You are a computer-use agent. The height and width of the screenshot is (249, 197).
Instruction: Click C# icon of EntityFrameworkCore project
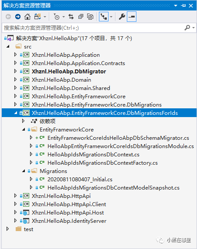pos(26,96)
